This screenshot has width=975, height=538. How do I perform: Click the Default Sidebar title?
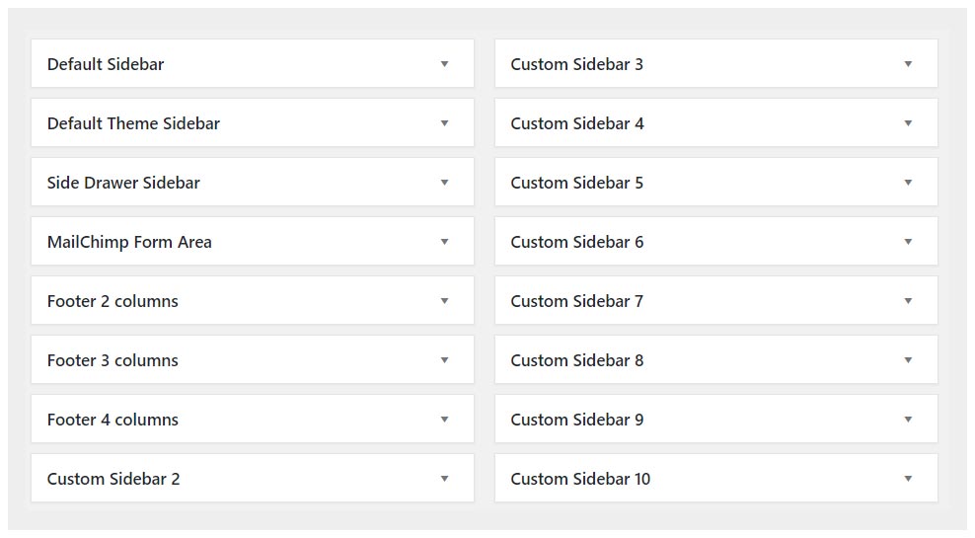[x=106, y=64]
